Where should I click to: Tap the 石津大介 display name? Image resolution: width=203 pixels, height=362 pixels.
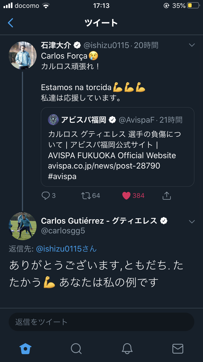tap(56, 45)
